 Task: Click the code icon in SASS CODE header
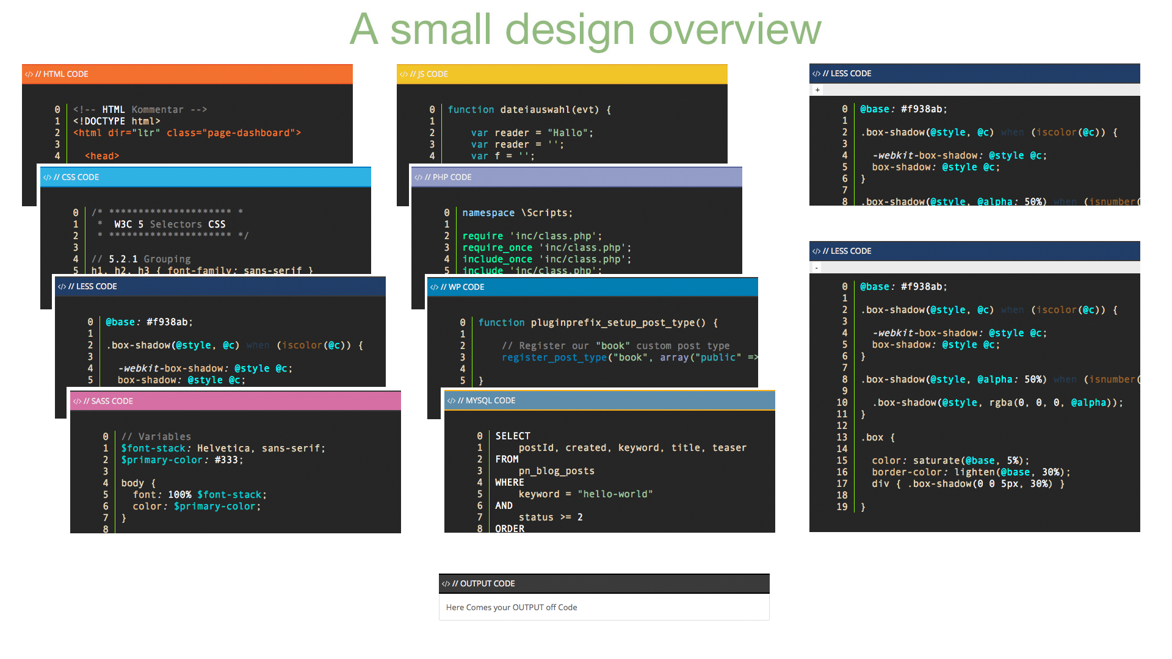tap(77, 402)
